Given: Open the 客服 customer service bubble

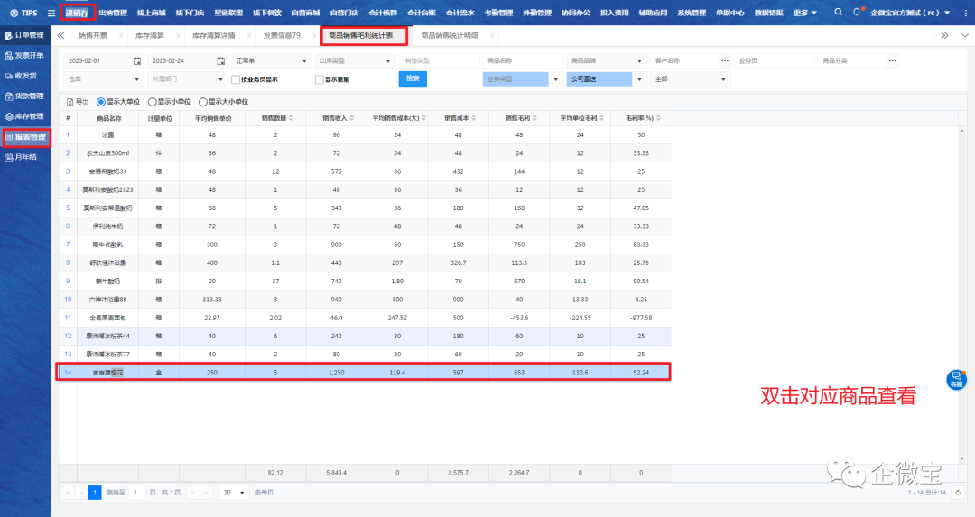Looking at the screenshot, I should (x=956, y=380).
